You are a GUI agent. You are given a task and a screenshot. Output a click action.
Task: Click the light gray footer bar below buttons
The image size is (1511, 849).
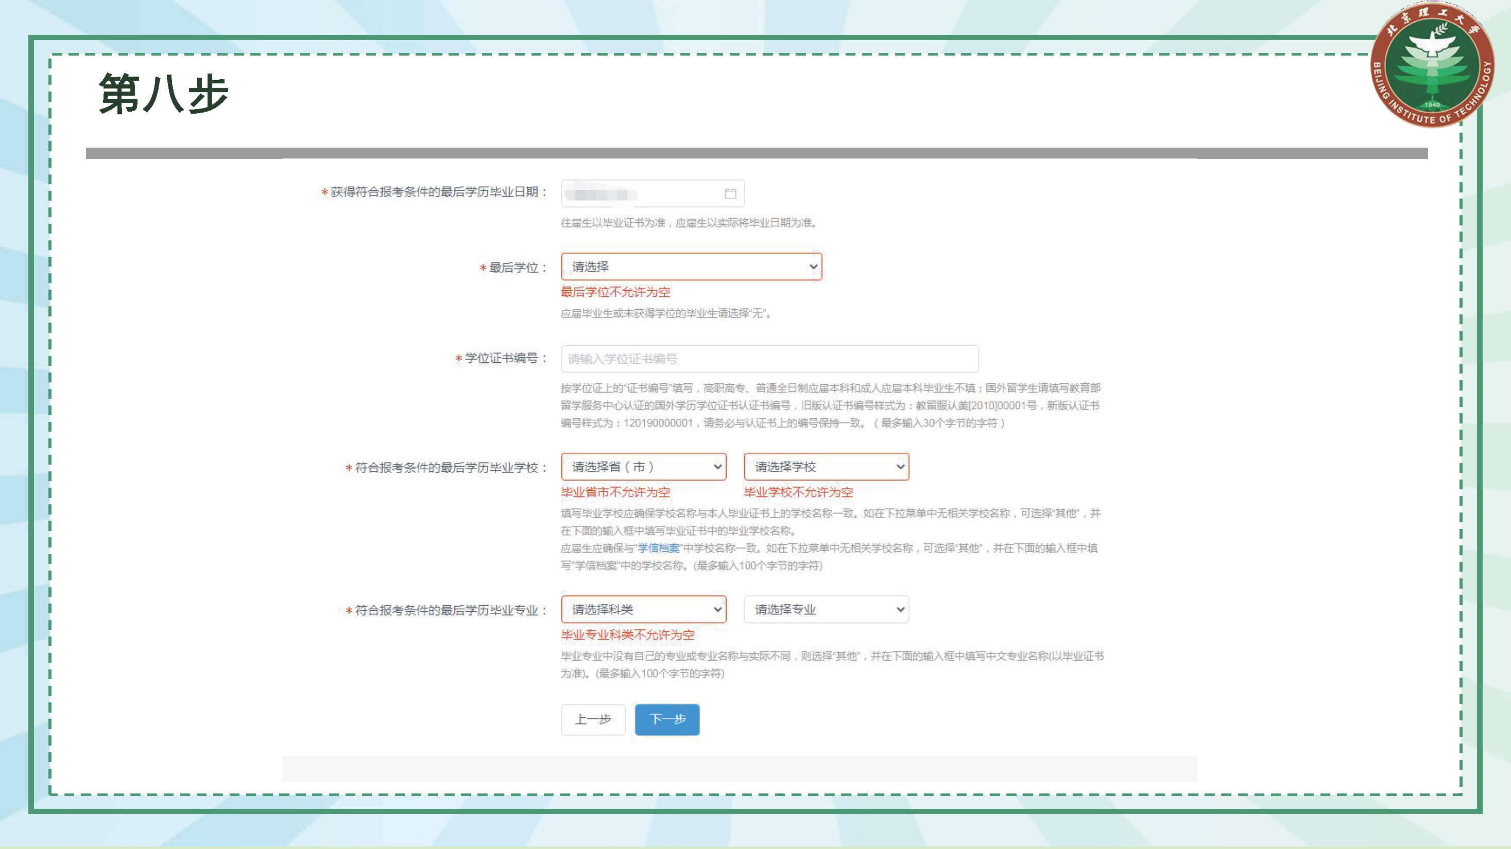(x=739, y=768)
